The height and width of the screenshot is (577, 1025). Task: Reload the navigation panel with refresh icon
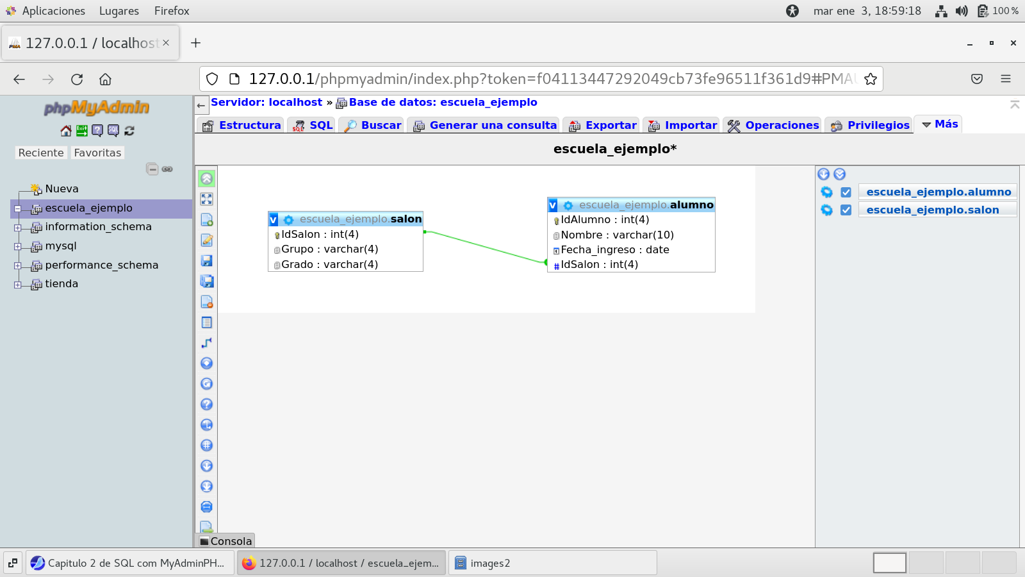129,131
